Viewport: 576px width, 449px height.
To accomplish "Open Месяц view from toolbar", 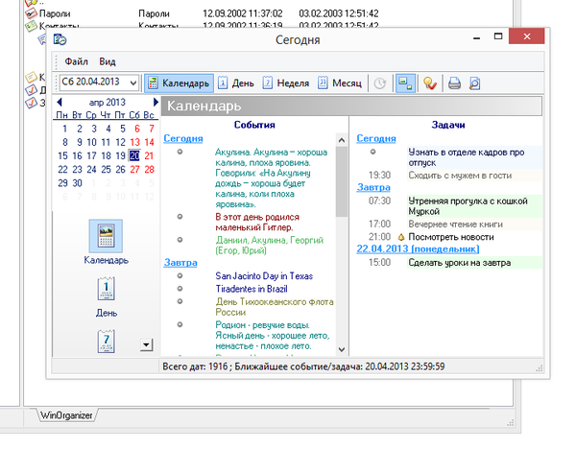I will (340, 83).
